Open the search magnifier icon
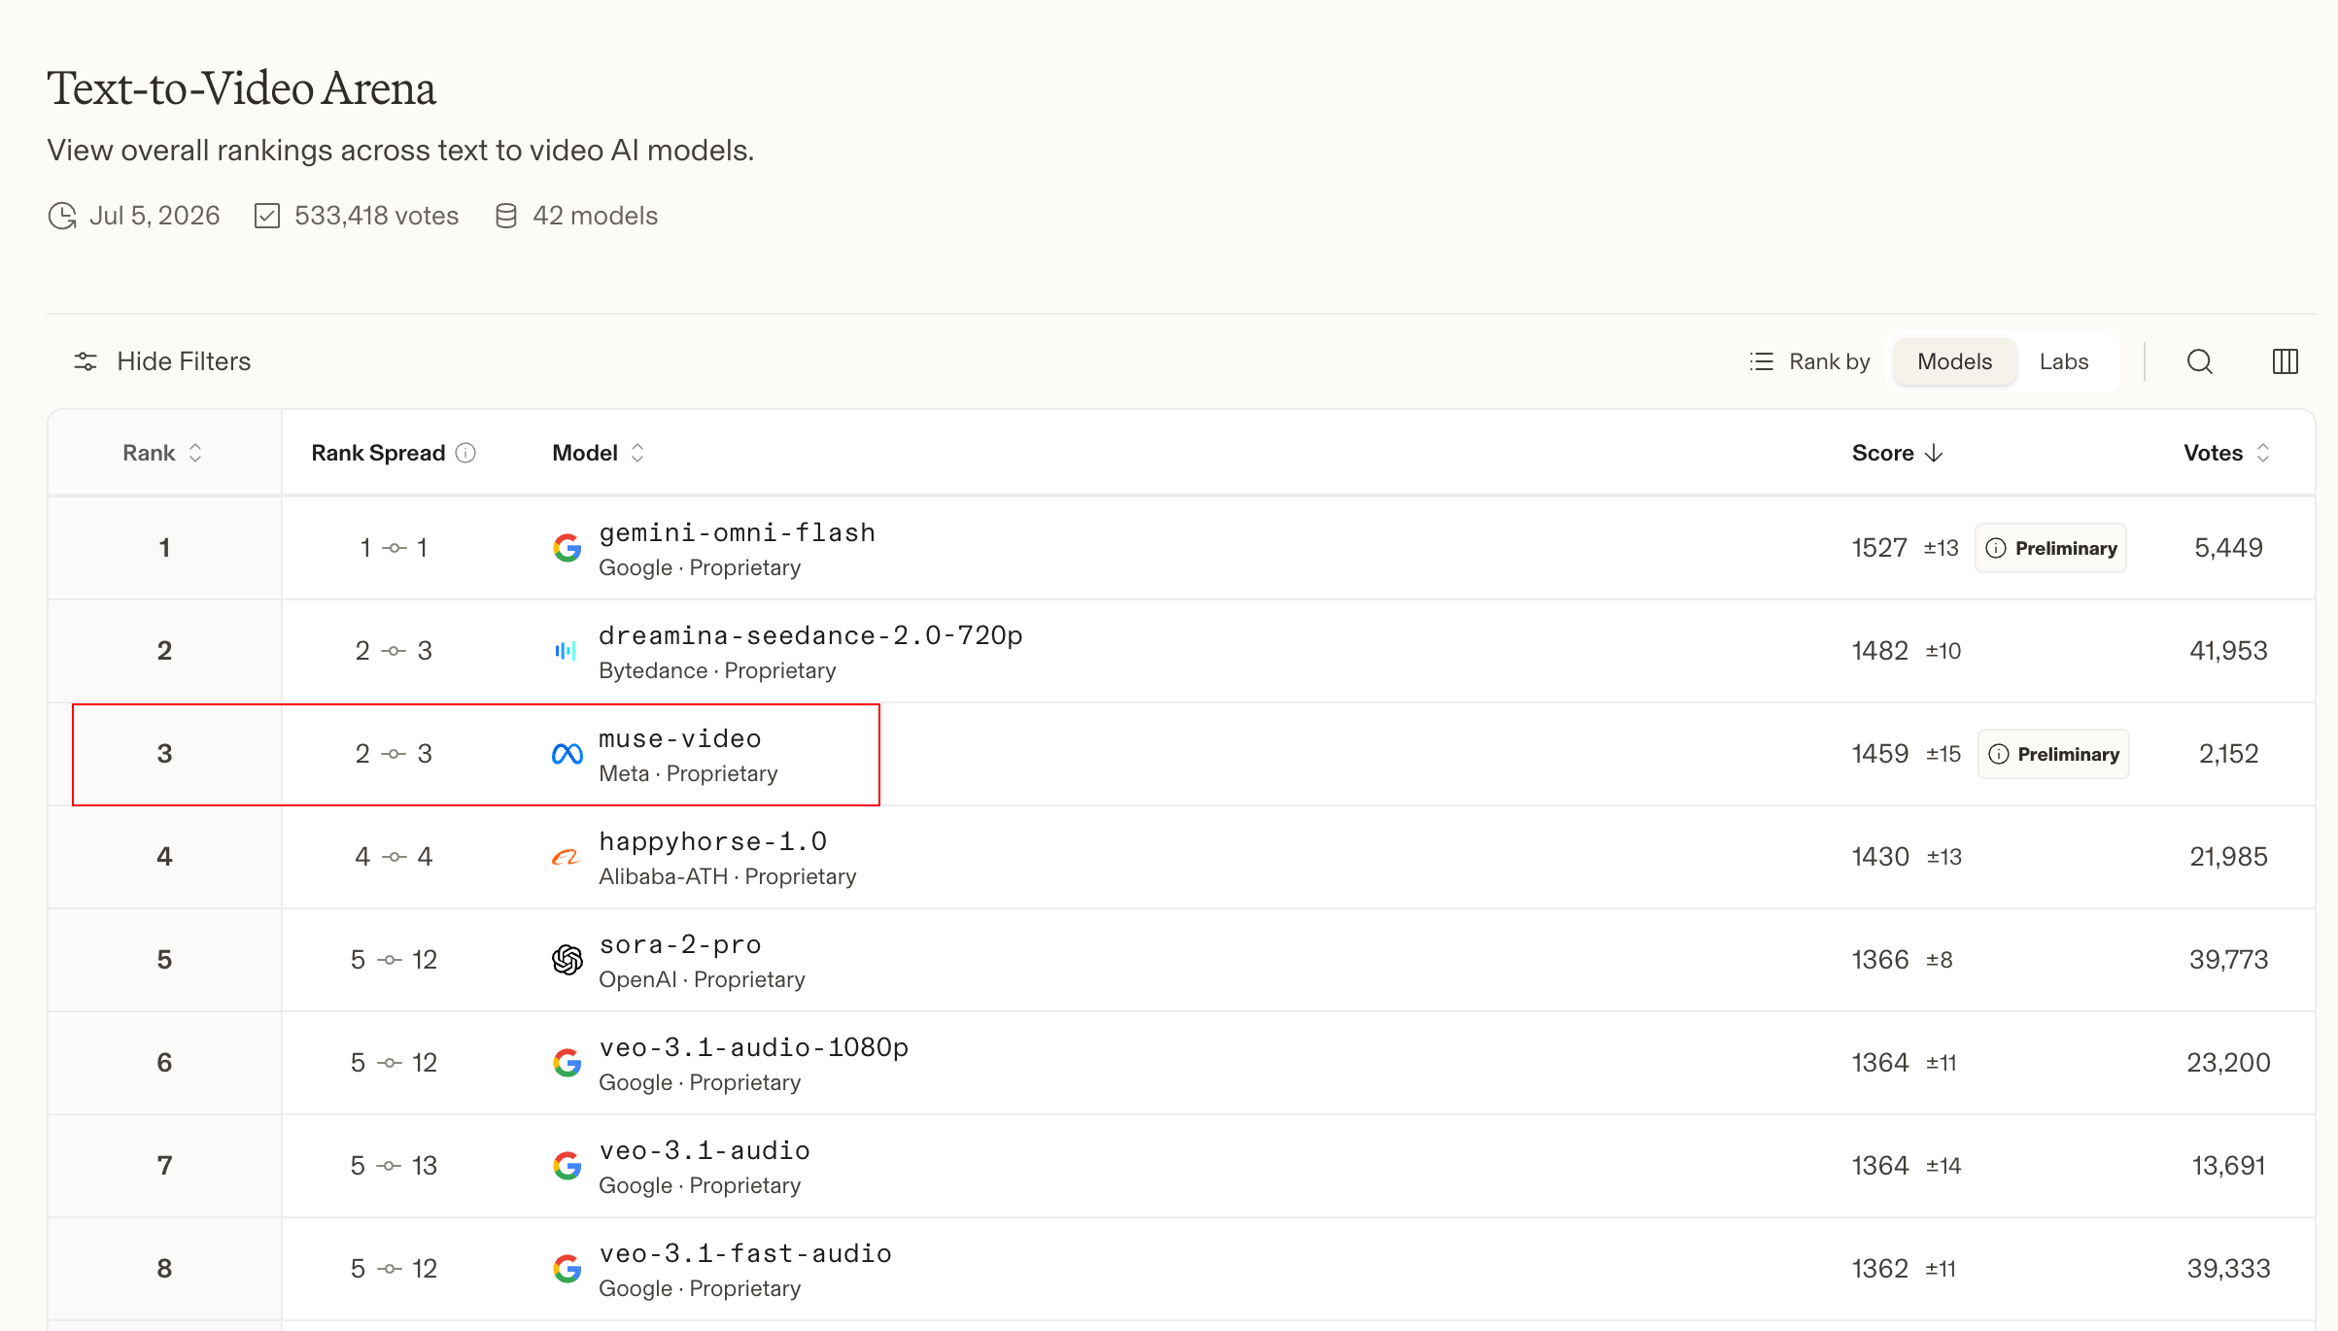The image size is (2338, 1331). point(2200,361)
